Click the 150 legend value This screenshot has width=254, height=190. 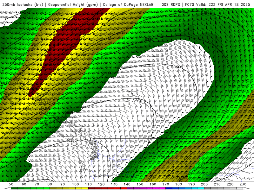pos(140,184)
